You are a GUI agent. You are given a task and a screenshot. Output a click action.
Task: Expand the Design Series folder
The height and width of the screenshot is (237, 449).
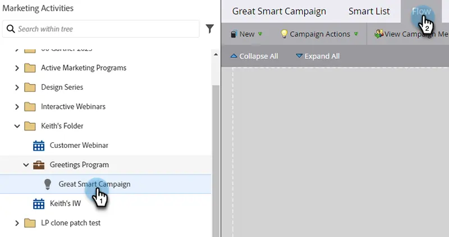pos(17,87)
